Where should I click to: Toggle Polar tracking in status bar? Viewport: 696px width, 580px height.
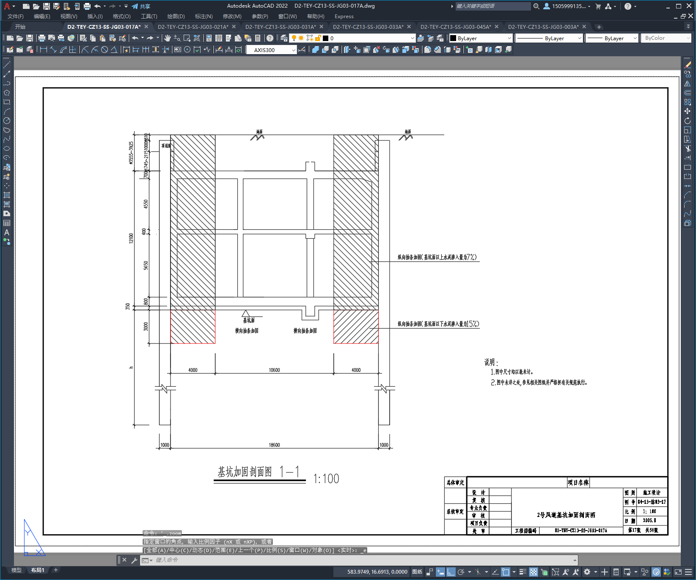pos(461,572)
